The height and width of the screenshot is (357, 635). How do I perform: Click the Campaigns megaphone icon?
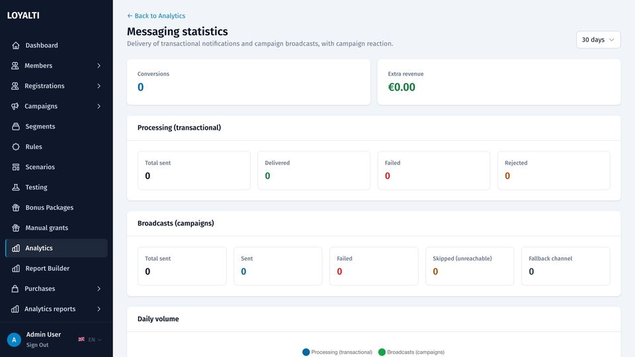coord(15,106)
